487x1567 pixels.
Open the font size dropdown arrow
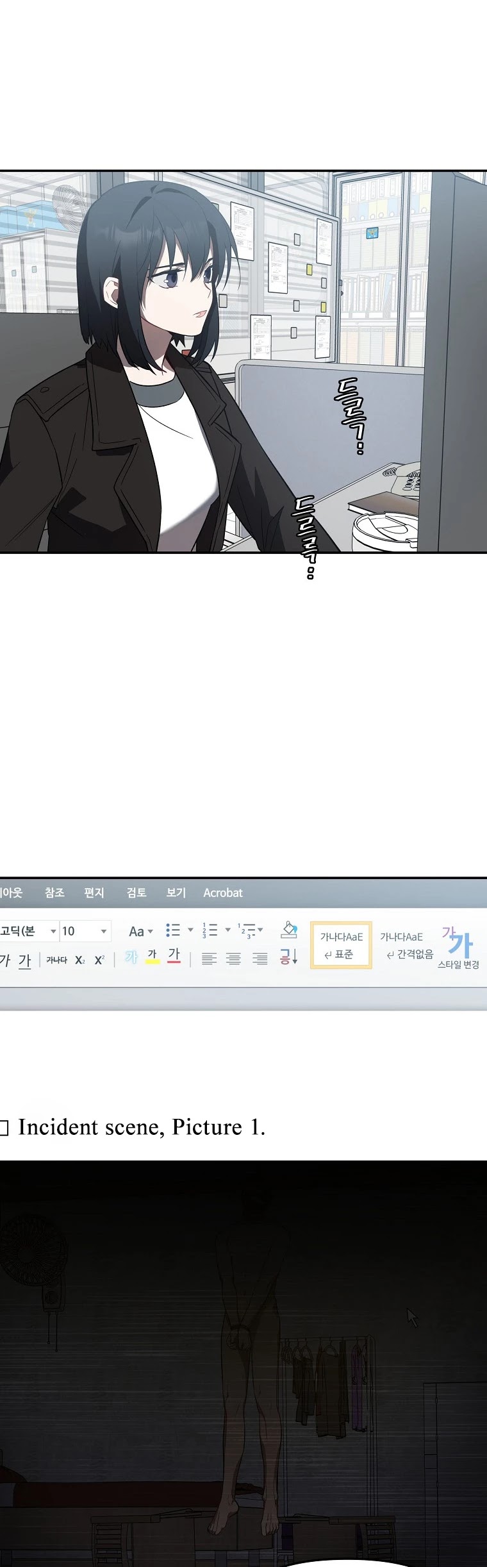104,931
